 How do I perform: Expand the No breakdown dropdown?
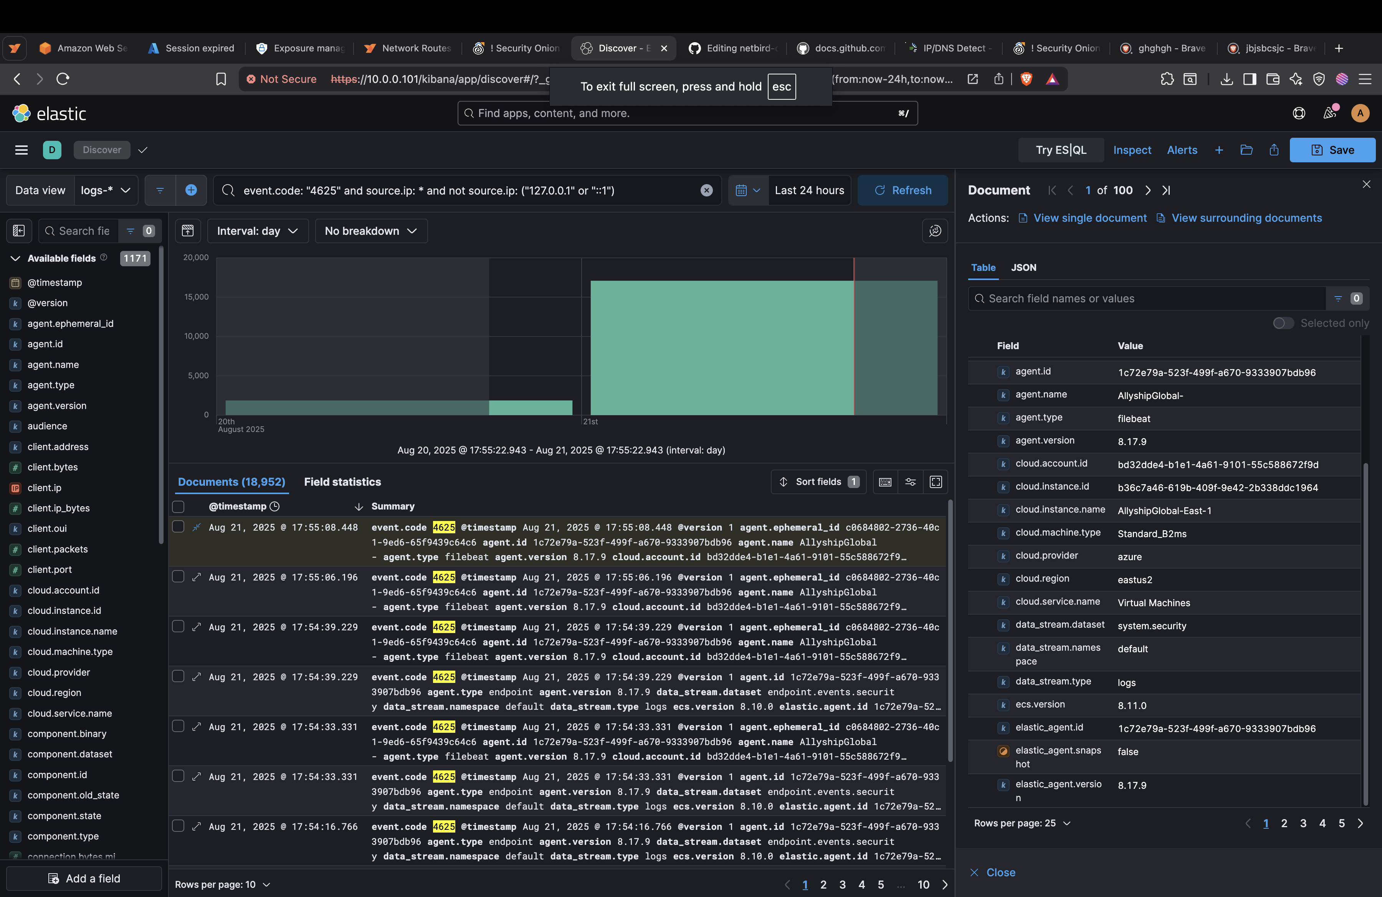370,231
